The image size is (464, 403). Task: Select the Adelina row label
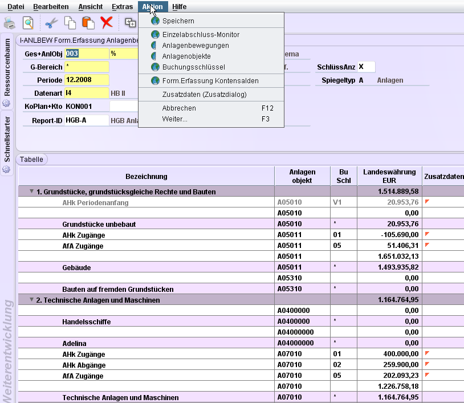[74, 343]
